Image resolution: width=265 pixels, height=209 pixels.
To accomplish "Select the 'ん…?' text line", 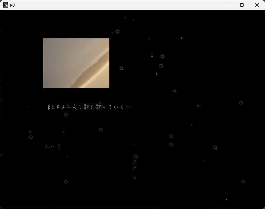I will 53,146.
